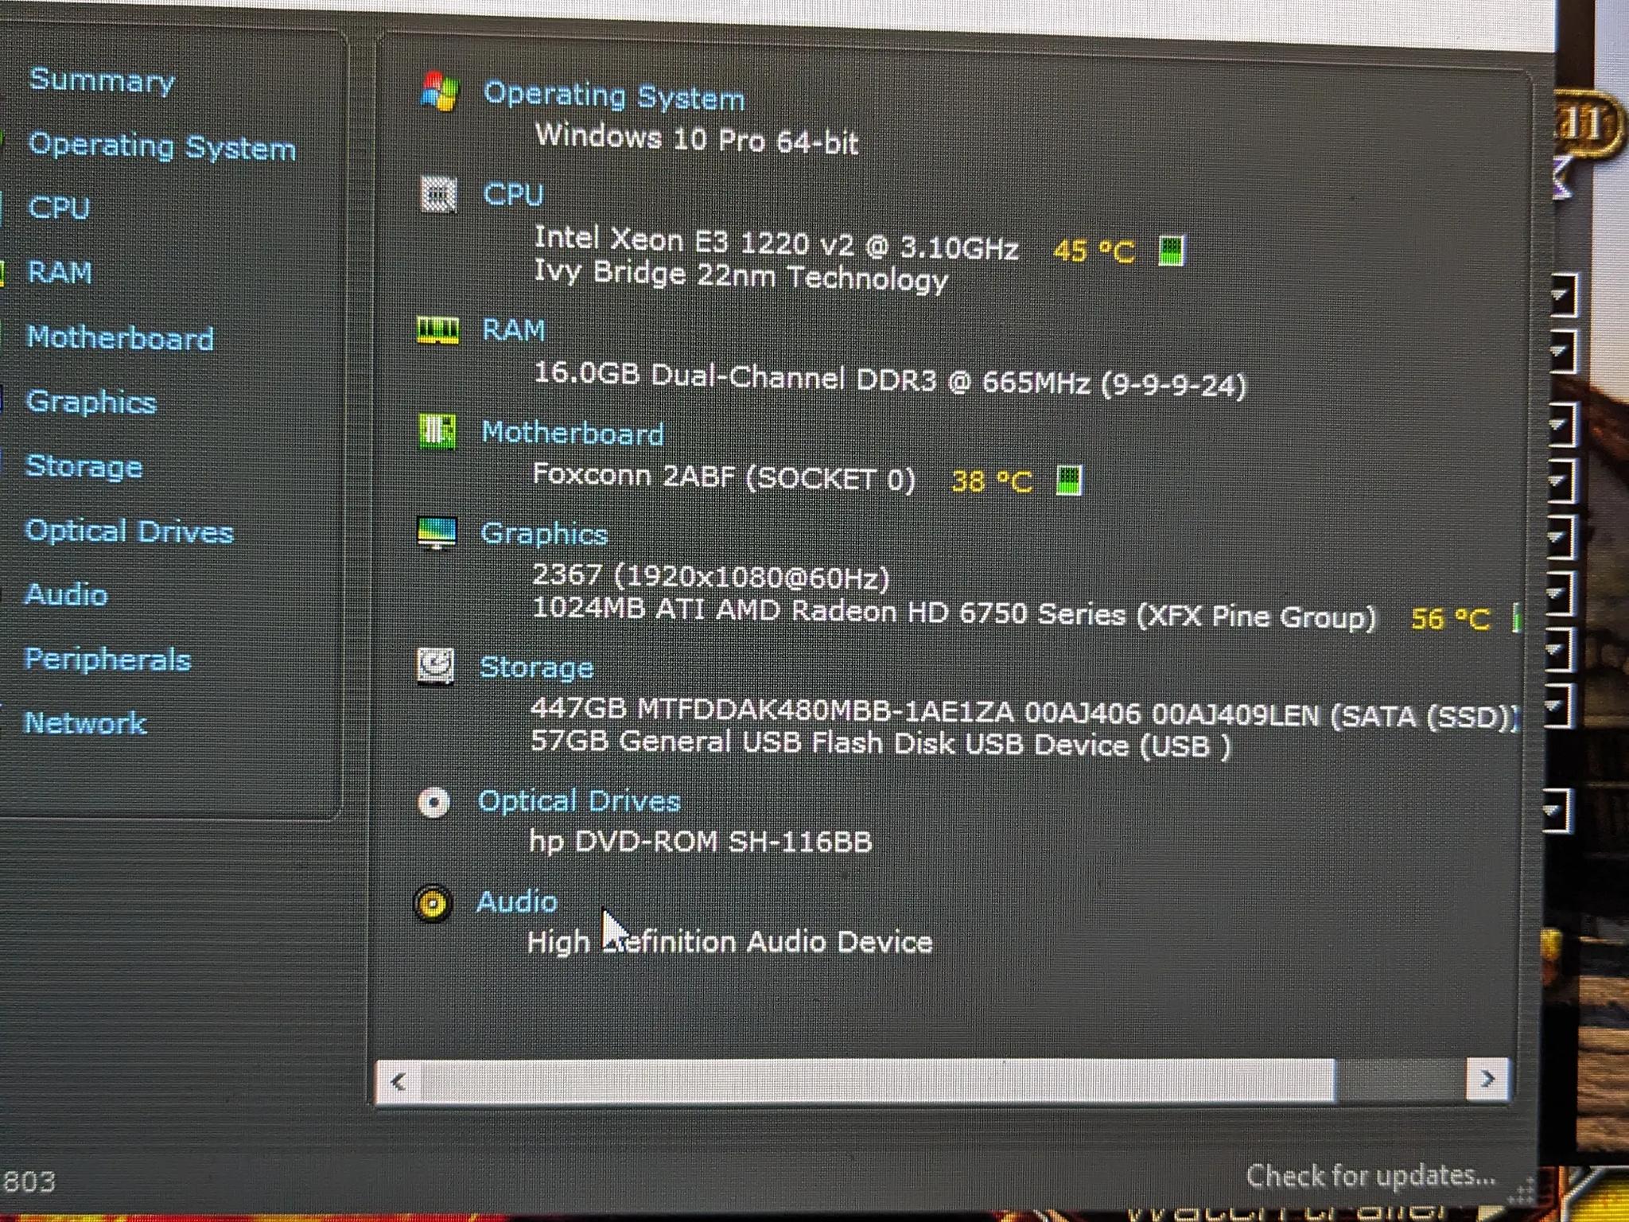Click the Graphics card temperature green indicator
Image resolution: width=1629 pixels, height=1222 pixels.
(x=1516, y=617)
